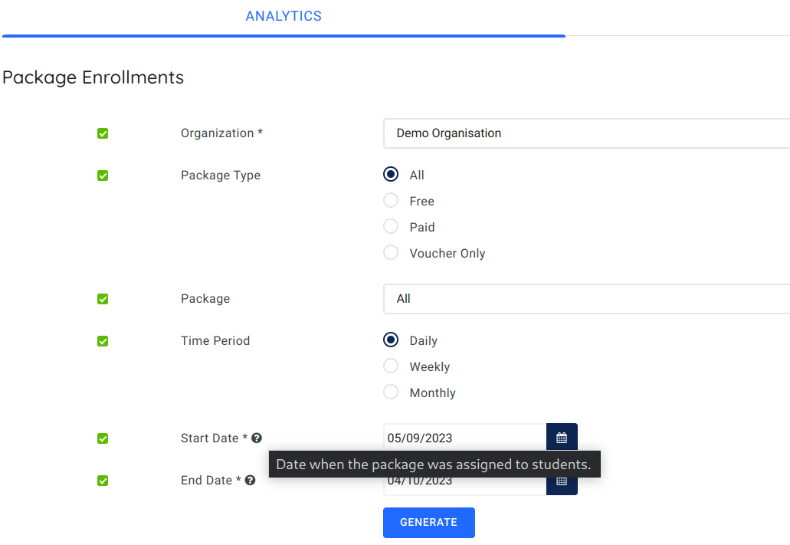This screenshot has width=790, height=545.
Task: Click the End Date help icon
Action: [x=251, y=480]
